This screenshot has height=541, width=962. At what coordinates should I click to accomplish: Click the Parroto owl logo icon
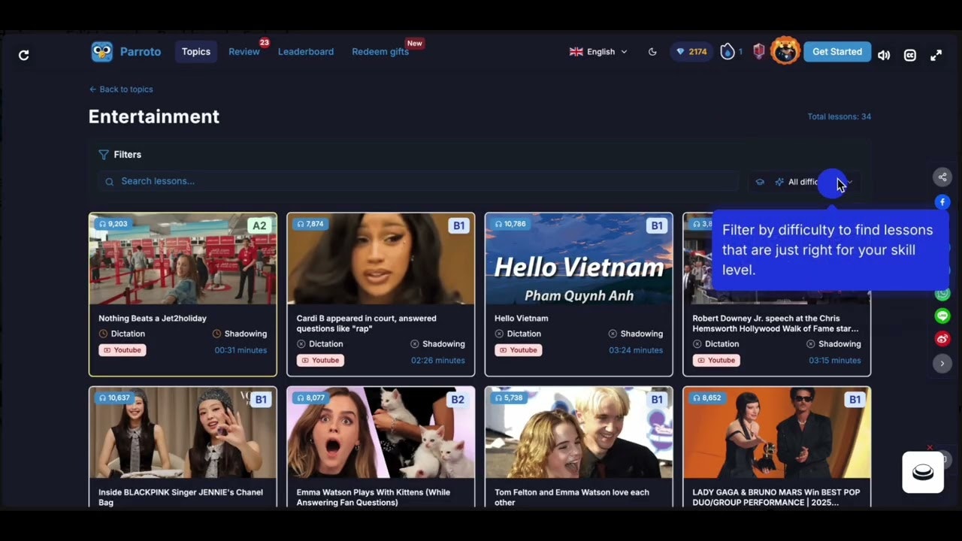click(x=101, y=52)
